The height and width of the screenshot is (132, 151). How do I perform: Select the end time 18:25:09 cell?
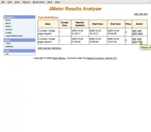point(116,32)
